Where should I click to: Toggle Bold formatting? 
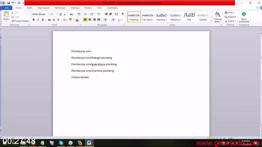[34, 20]
